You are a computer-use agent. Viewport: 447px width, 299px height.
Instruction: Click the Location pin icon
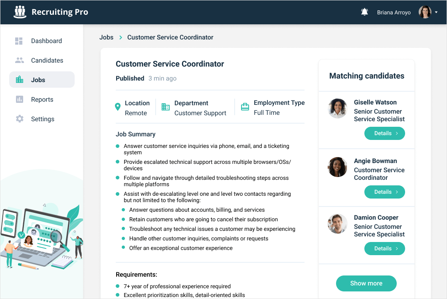[x=117, y=107]
